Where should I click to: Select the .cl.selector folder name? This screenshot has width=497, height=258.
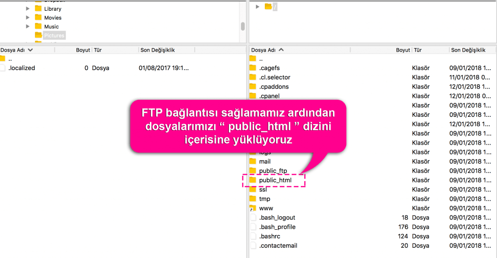(x=275, y=77)
